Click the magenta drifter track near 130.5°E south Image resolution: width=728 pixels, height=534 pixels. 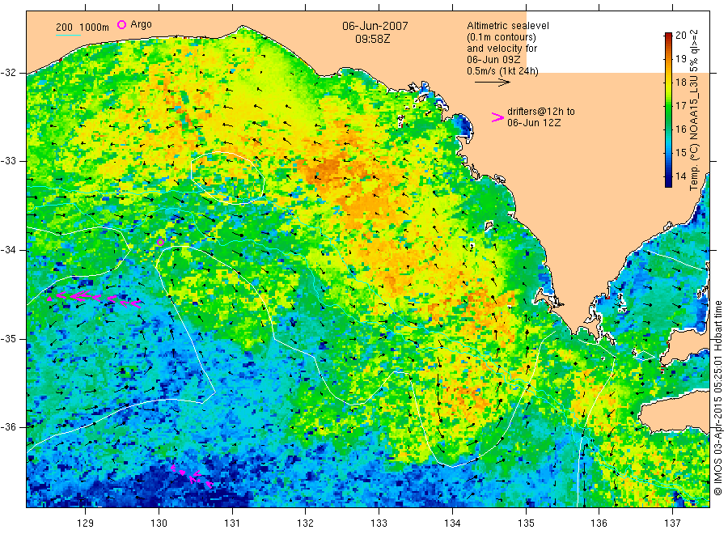[192, 476]
